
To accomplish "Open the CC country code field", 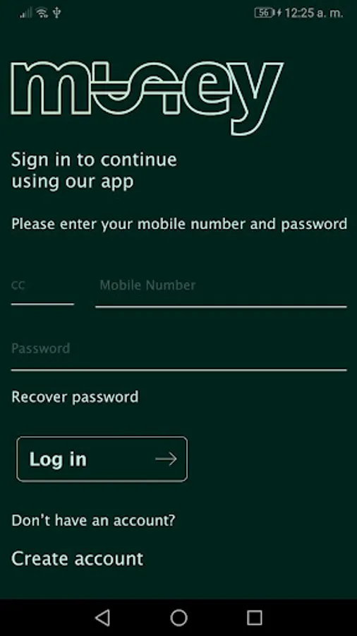I will 42,290.
